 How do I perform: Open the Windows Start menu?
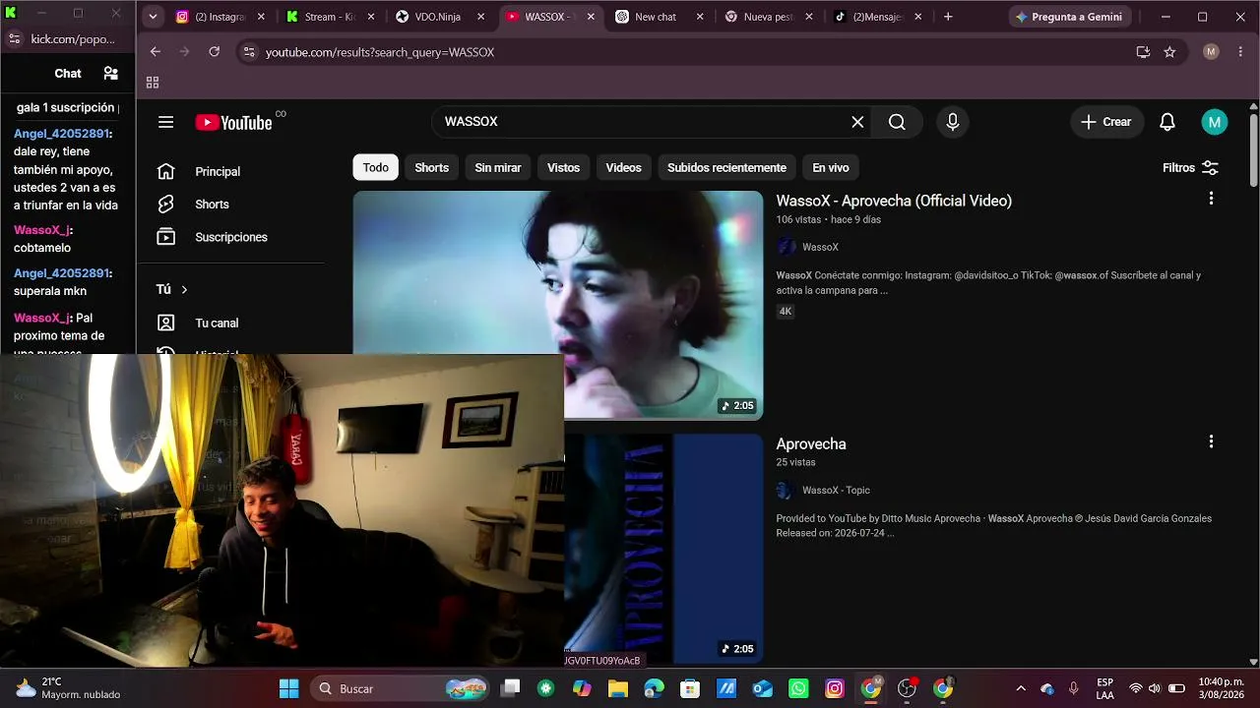(x=288, y=688)
